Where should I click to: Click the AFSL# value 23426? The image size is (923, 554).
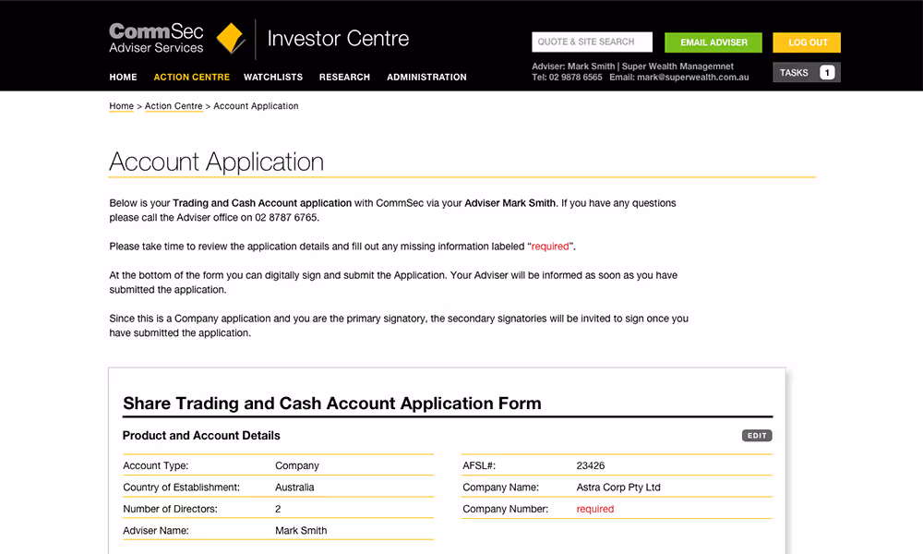591,465
